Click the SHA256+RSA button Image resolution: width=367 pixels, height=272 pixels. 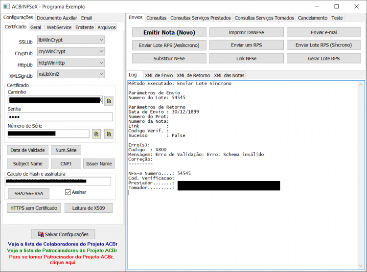tap(29, 194)
